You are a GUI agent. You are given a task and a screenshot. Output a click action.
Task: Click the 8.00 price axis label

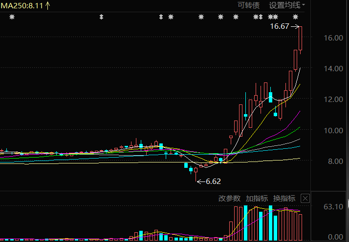tap(335, 161)
